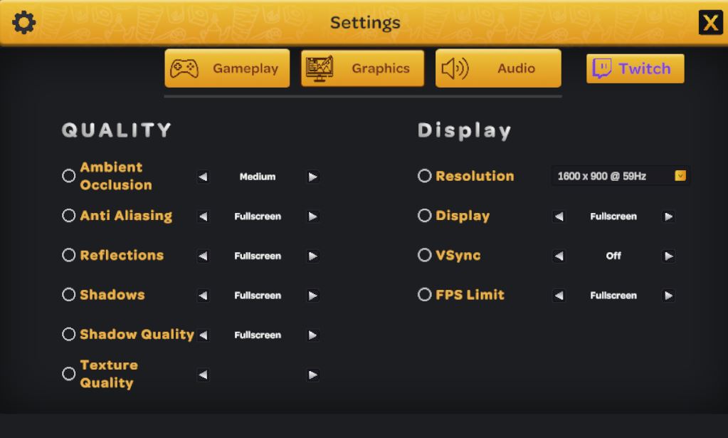Image resolution: width=728 pixels, height=438 pixels.
Task: Open the Resolution dropdown arrow
Action: (x=680, y=176)
